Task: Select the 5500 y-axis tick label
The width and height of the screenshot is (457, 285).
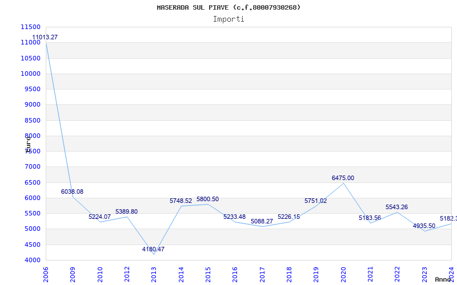Action: [32, 213]
